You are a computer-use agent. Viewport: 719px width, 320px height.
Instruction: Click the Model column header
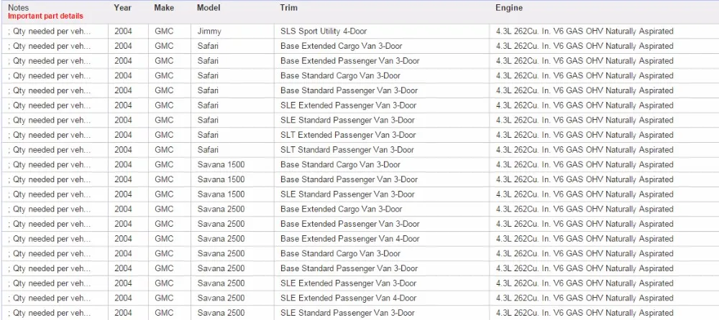[209, 8]
